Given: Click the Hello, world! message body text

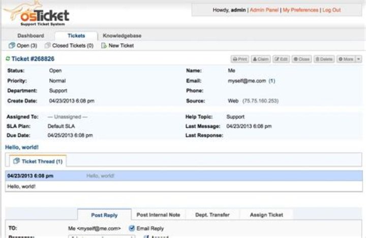Looking at the screenshot, I should click(x=21, y=186).
